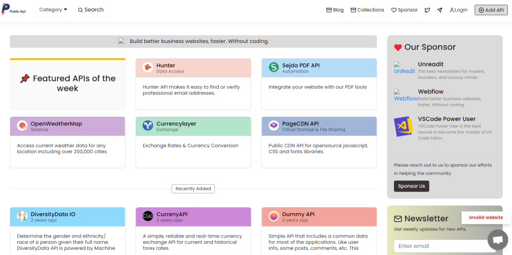Click the Featured APIs of the week heading

pos(67,83)
